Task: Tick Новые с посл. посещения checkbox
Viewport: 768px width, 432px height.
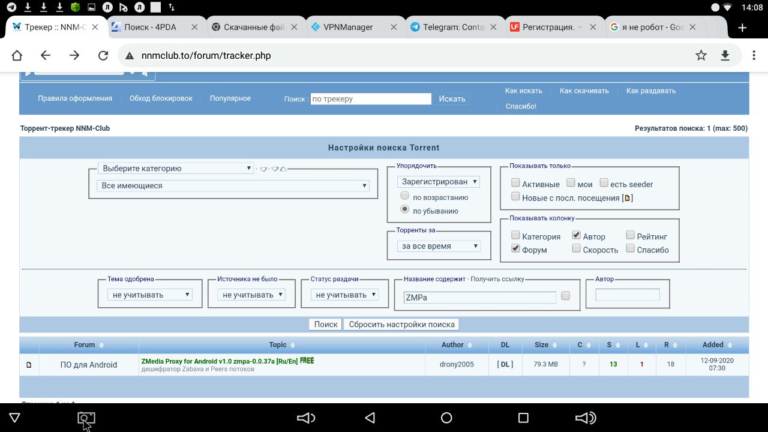Action: pyautogui.click(x=515, y=197)
